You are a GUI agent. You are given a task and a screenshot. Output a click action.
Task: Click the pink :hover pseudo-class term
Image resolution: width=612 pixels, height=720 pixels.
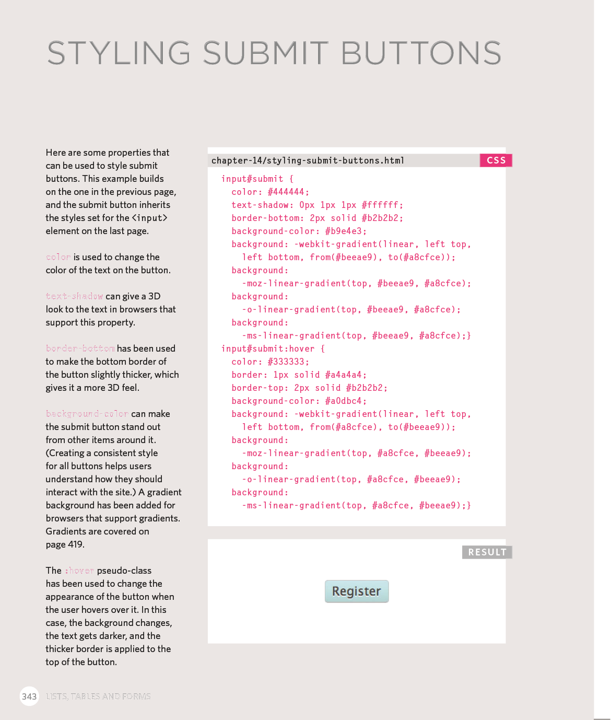click(x=79, y=571)
